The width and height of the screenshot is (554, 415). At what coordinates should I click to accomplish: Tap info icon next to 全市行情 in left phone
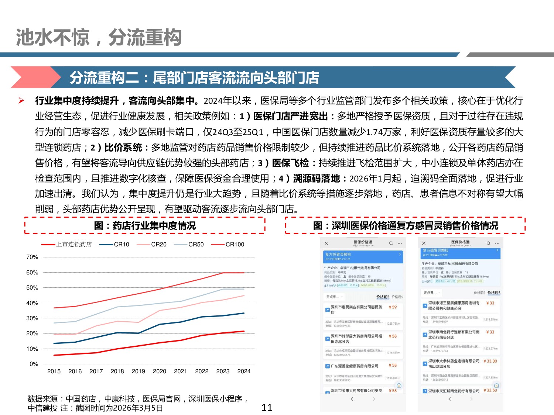(x=335, y=285)
